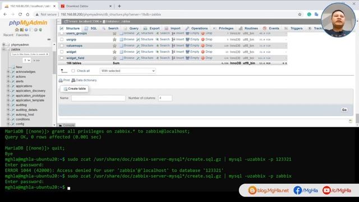Open the New table item icon in tree
Screen dimensions: 359x202
(13, 67)
